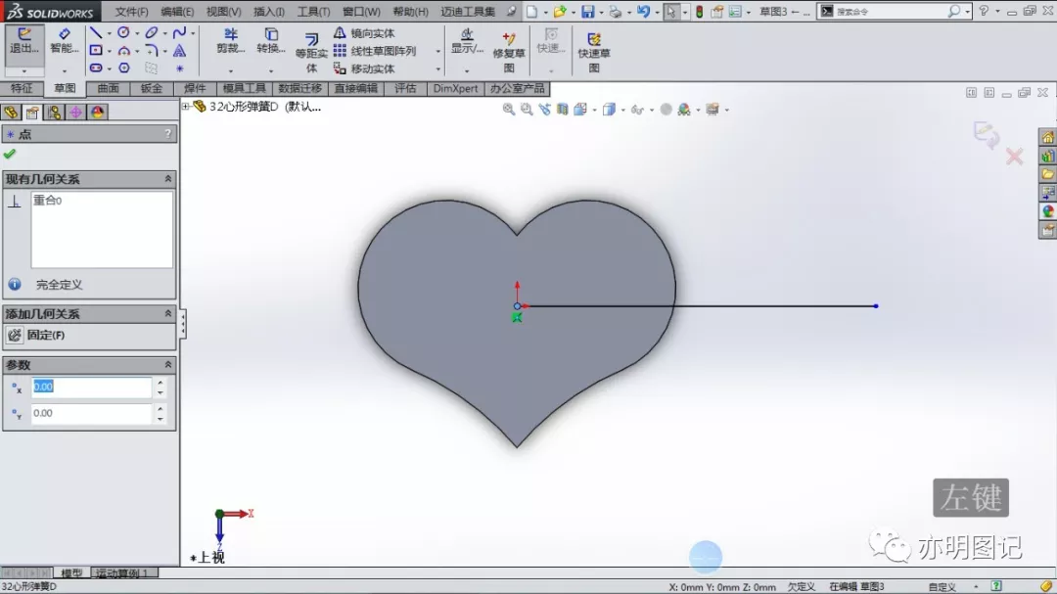
Task: Cancel sketch with red X in corner
Action: coord(1015,158)
